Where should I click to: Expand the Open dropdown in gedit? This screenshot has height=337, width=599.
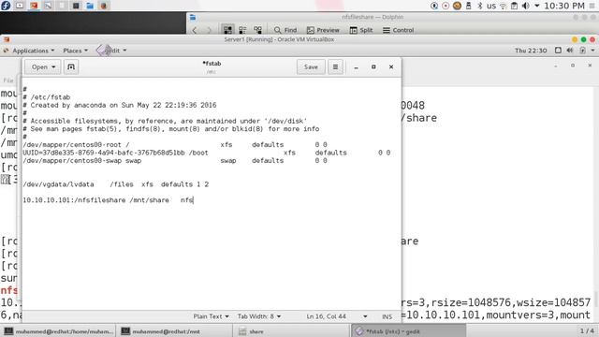[x=43, y=66]
